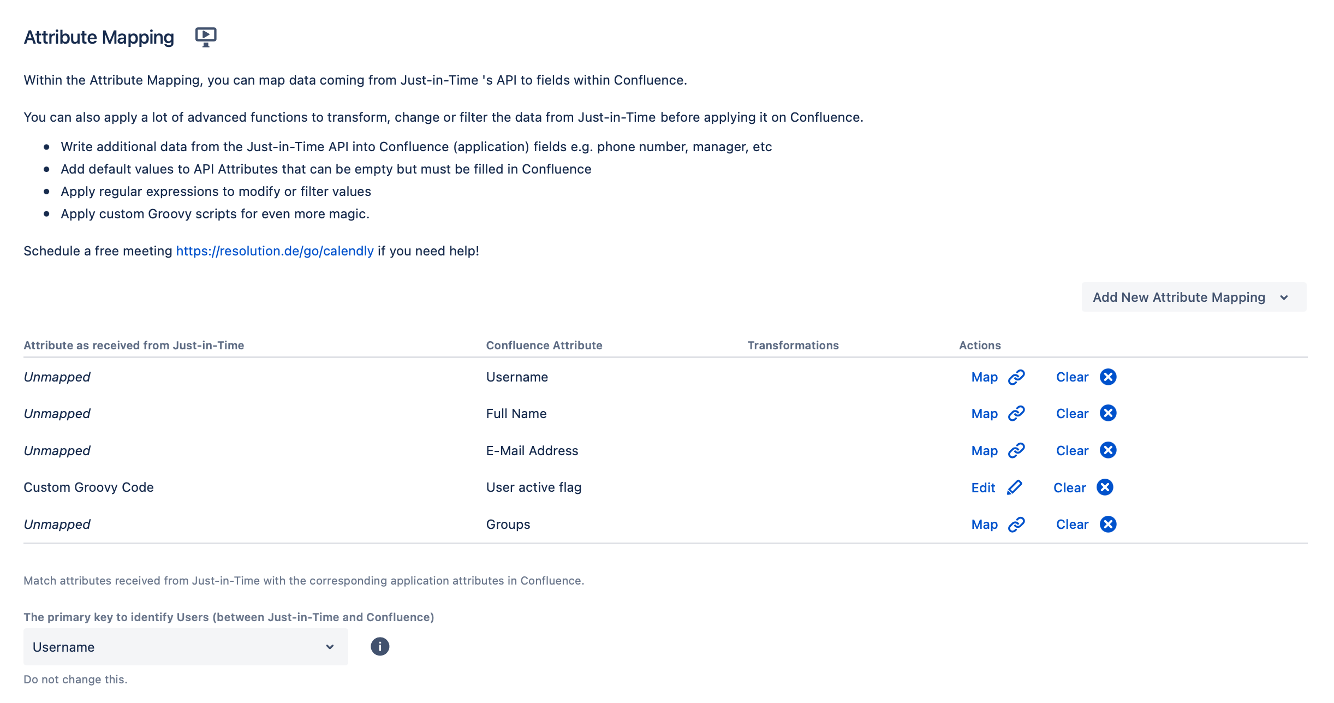The image size is (1334, 703).
Task: Click Edit for User active flag
Action: 983,488
